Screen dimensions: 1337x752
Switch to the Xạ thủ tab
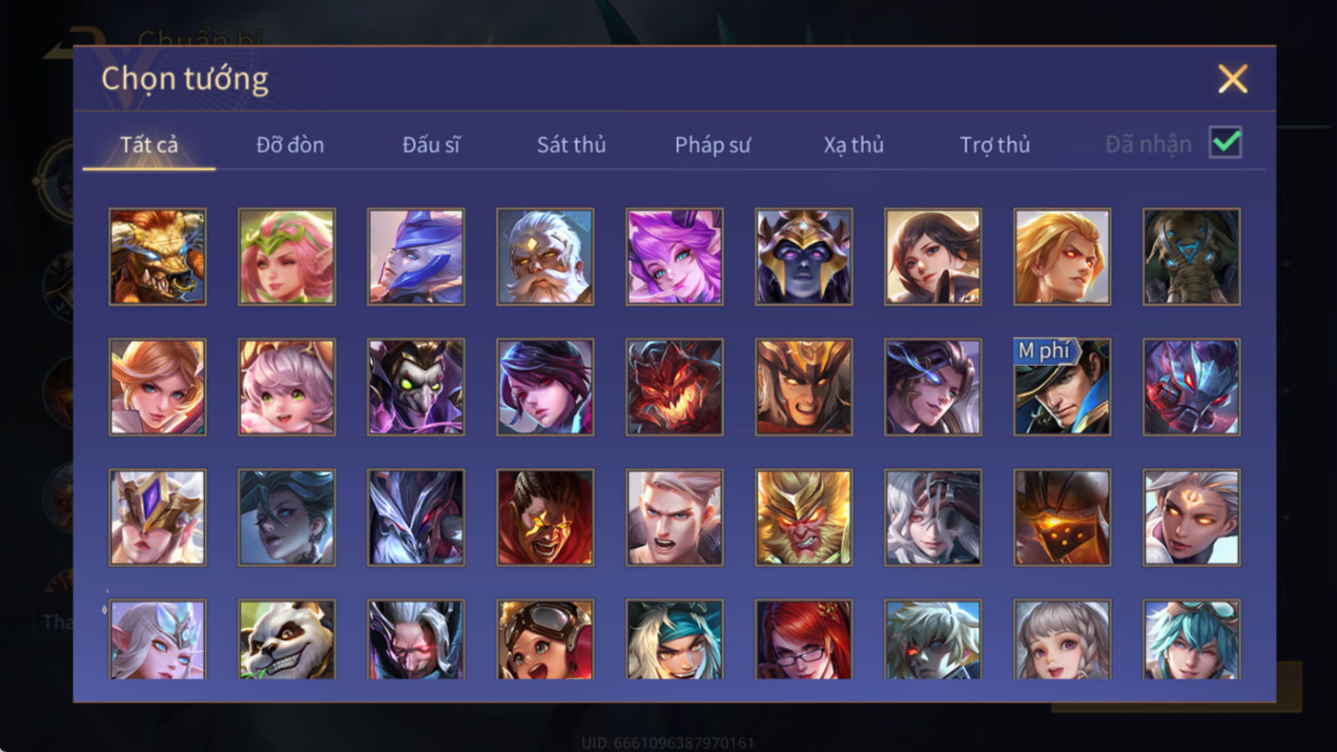(x=854, y=145)
